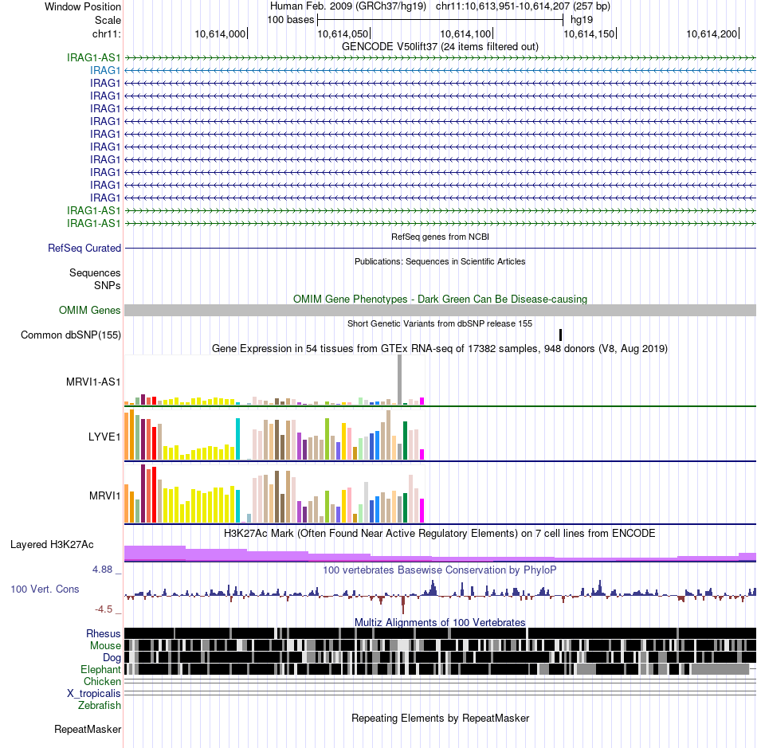The width and height of the screenshot is (757, 748).
Task: Click the 10,614,100 coordinate marker
Action: click(465, 33)
